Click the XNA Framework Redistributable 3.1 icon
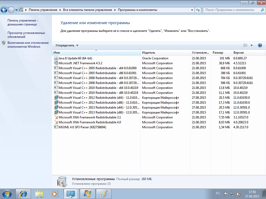This screenshot has height=199, width=266. pyautogui.click(x=56, y=117)
